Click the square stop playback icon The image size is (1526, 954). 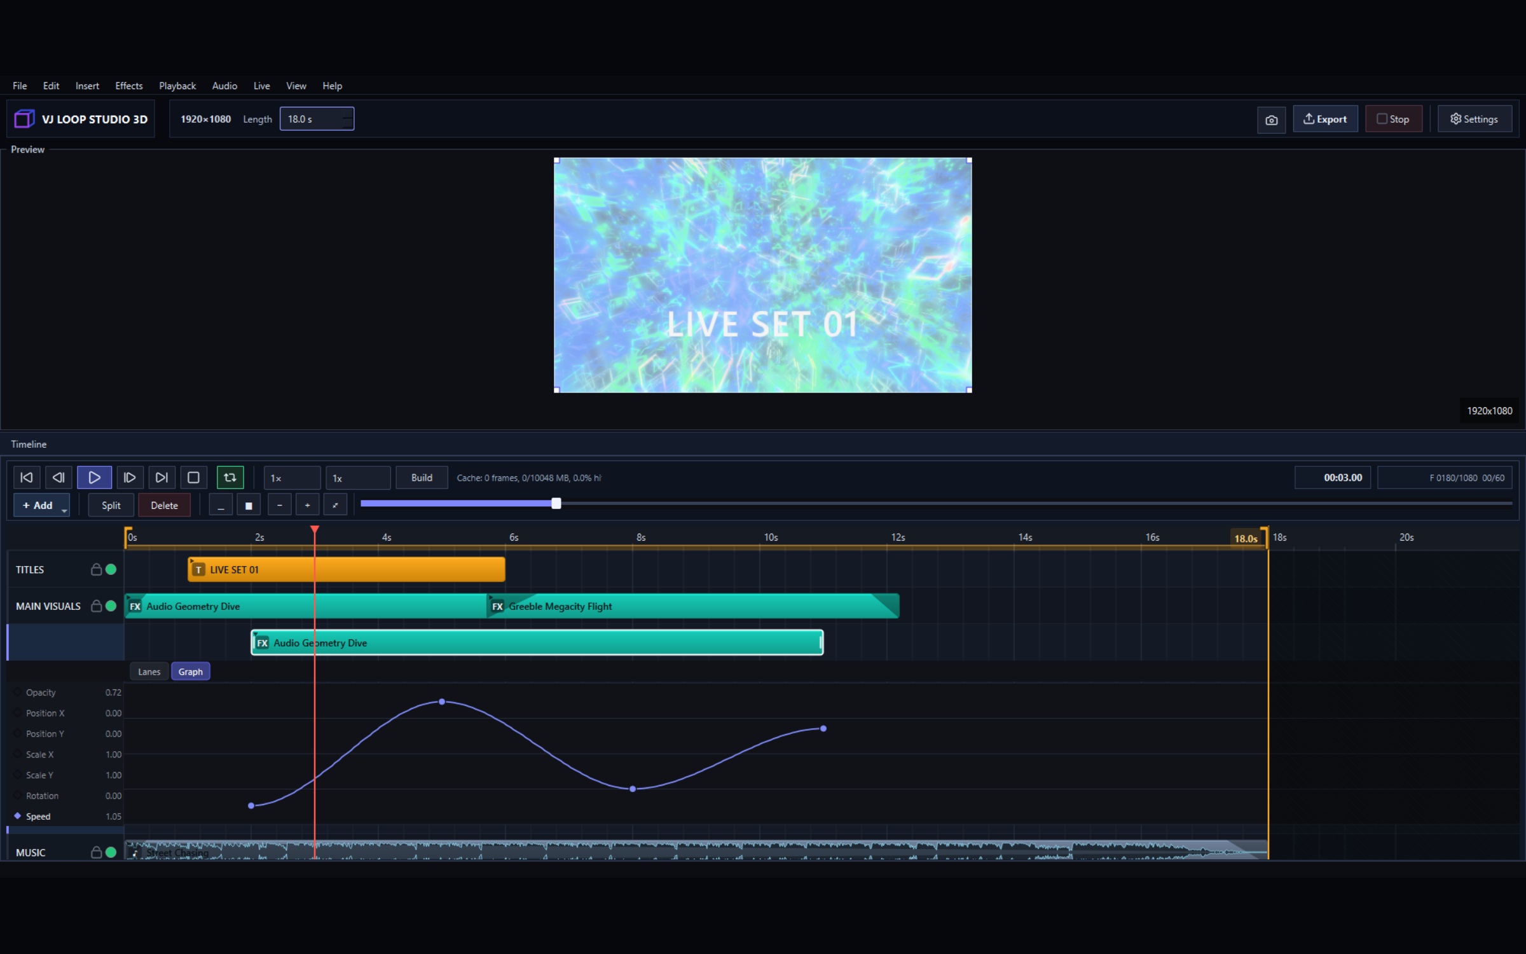coord(193,477)
